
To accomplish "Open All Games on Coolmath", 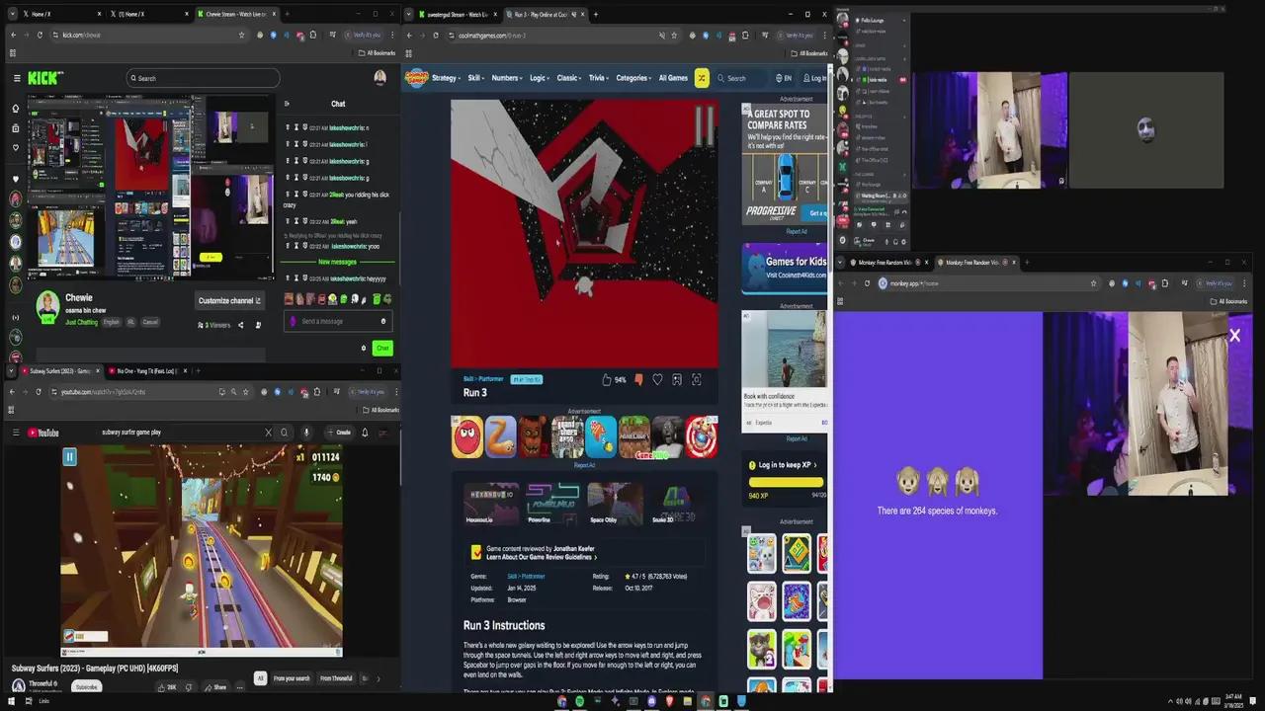I will pos(673,78).
